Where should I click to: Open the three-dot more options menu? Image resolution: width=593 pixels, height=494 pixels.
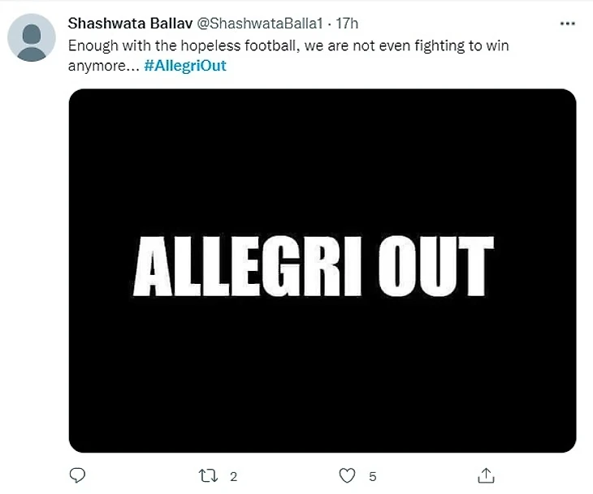[568, 24]
